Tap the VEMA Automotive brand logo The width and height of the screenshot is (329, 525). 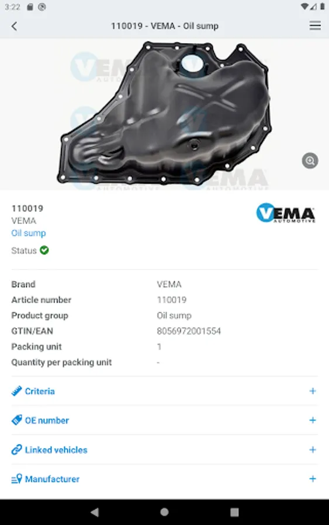point(286,213)
